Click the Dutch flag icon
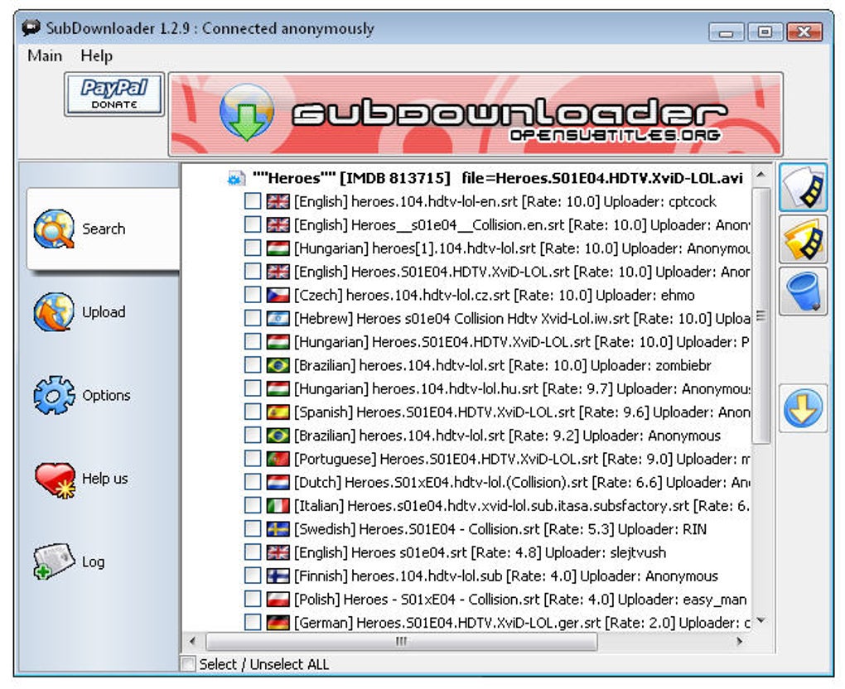 (x=278, y=482)
